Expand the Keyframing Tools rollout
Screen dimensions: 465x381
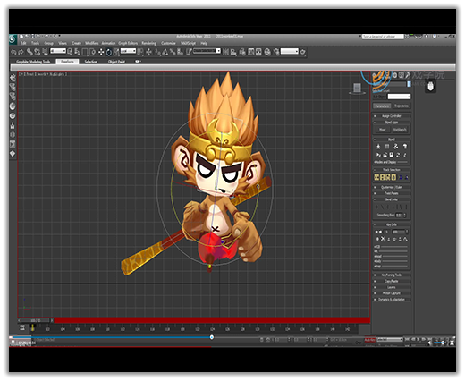pyautogui.click(x=392, y=275)
